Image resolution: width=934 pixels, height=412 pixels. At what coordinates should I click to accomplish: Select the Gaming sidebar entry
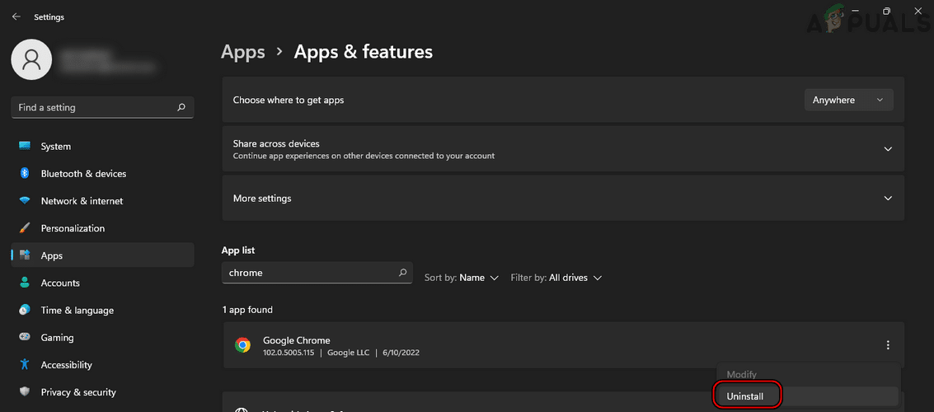pyautogui.click(x=57, y=338)
